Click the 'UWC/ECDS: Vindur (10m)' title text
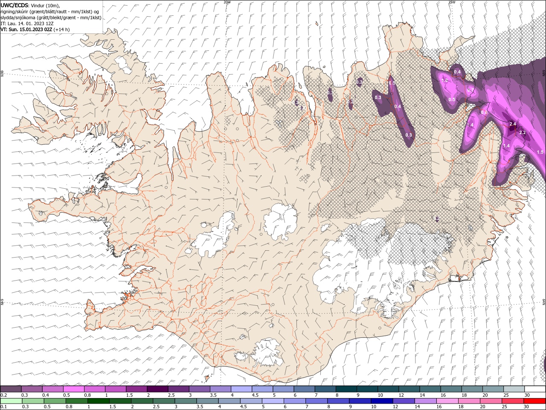 click(30, 5)
